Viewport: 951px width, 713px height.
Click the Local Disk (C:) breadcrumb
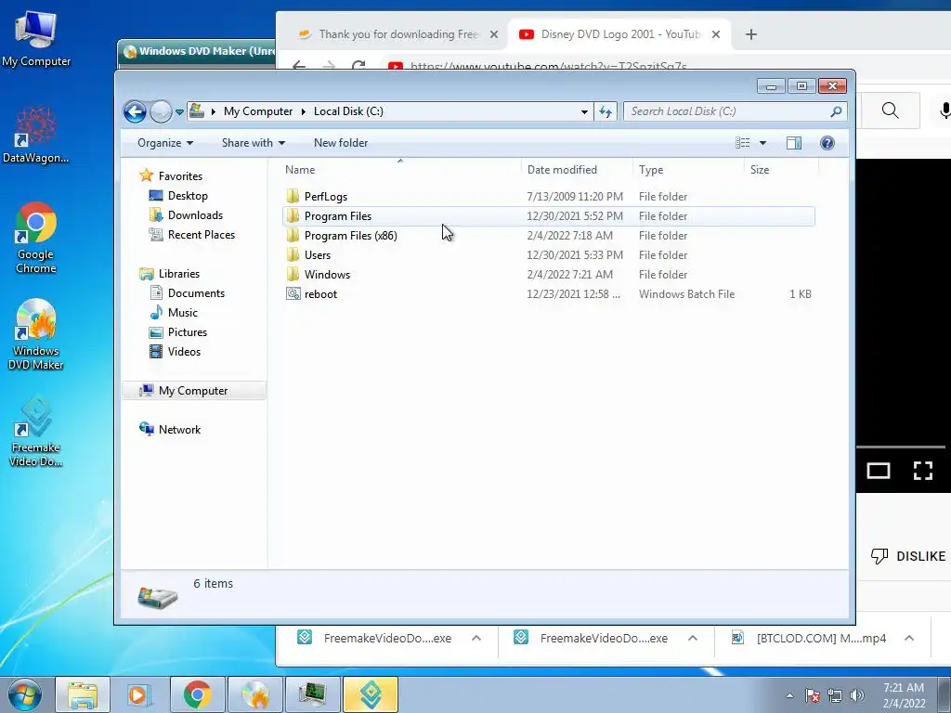[348, 111]
